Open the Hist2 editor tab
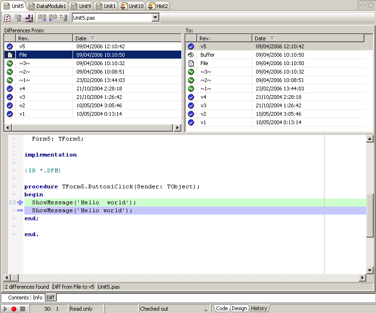This screenshot has height=313, width=376. 158,6
